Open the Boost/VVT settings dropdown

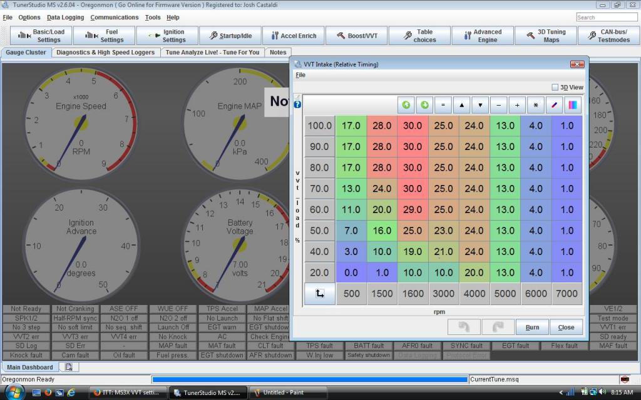(356, 36)
